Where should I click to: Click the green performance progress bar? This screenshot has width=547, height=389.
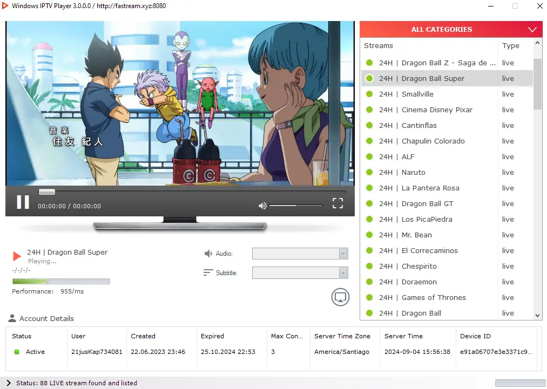[x=61, y=281]
